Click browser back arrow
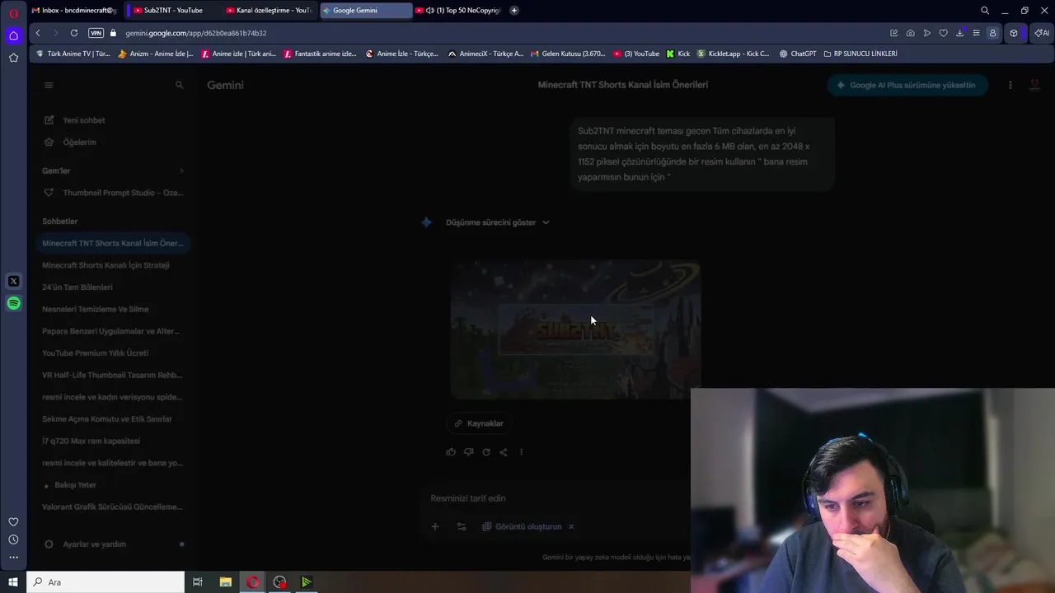This screenshot has width=1055, height=593. tap(38, 33)
